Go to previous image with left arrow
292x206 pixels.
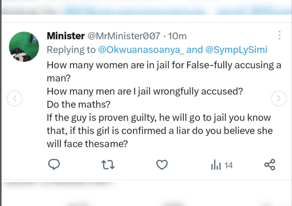click(x=14, y=98)
